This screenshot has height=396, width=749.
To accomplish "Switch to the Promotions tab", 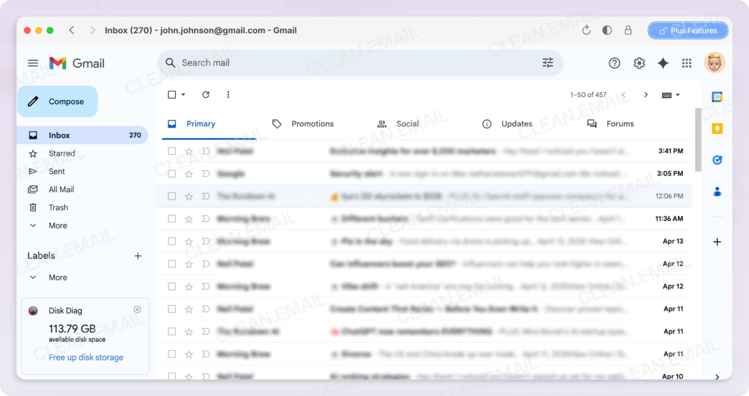I will click(312, 124).
